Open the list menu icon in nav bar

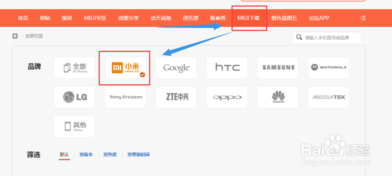[x=363, y=18]
